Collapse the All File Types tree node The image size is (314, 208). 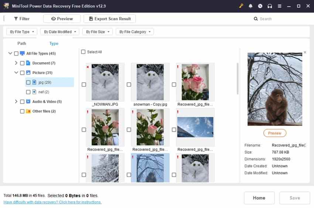point(10,53)
